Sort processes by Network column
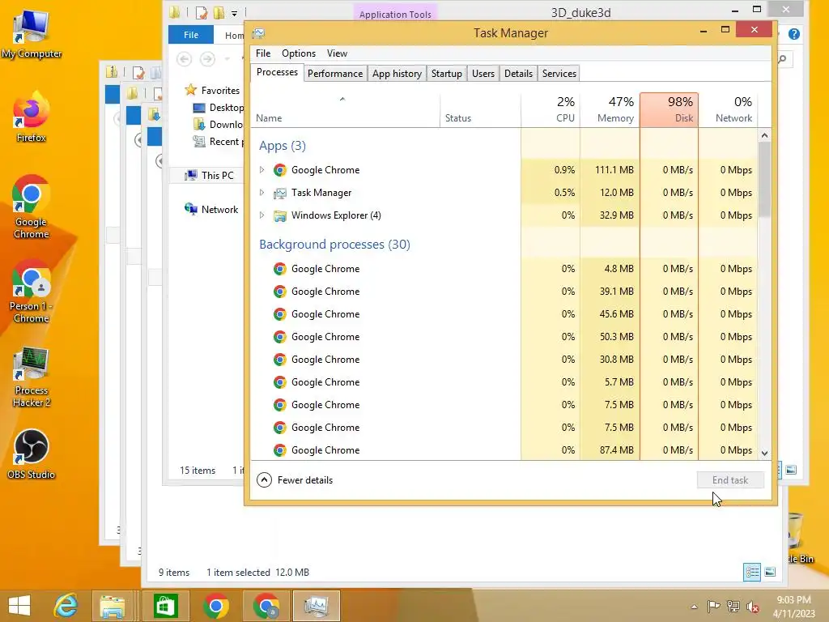This screenshot has width=829, height=622. click(x=728, y=110)
